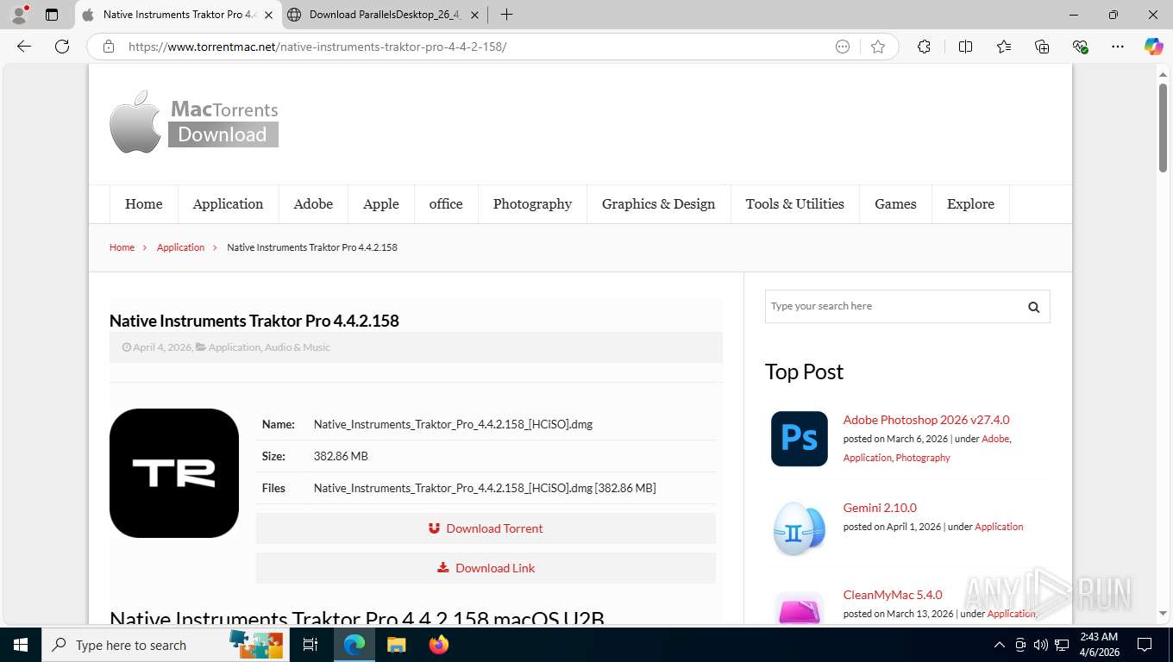Open a new tab with plus icon
Screen dimensions: 1173x662
506,15
